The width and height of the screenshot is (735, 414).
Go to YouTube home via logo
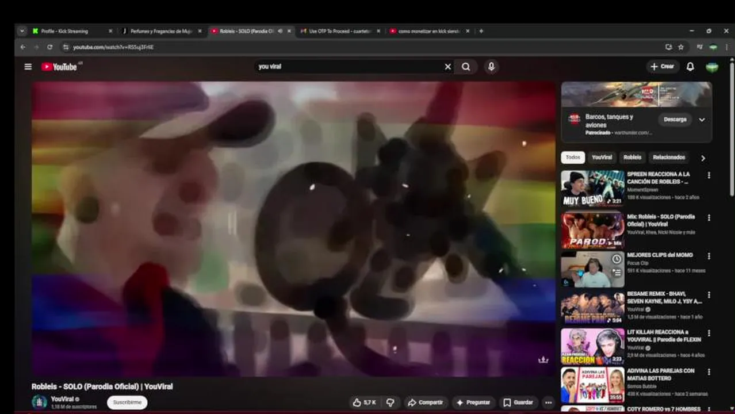coord(59,67)
